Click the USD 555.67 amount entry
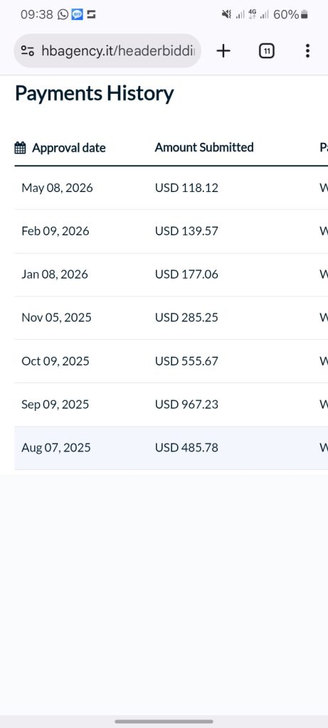Viewport: 328px width, 728px height. (186, 361)
